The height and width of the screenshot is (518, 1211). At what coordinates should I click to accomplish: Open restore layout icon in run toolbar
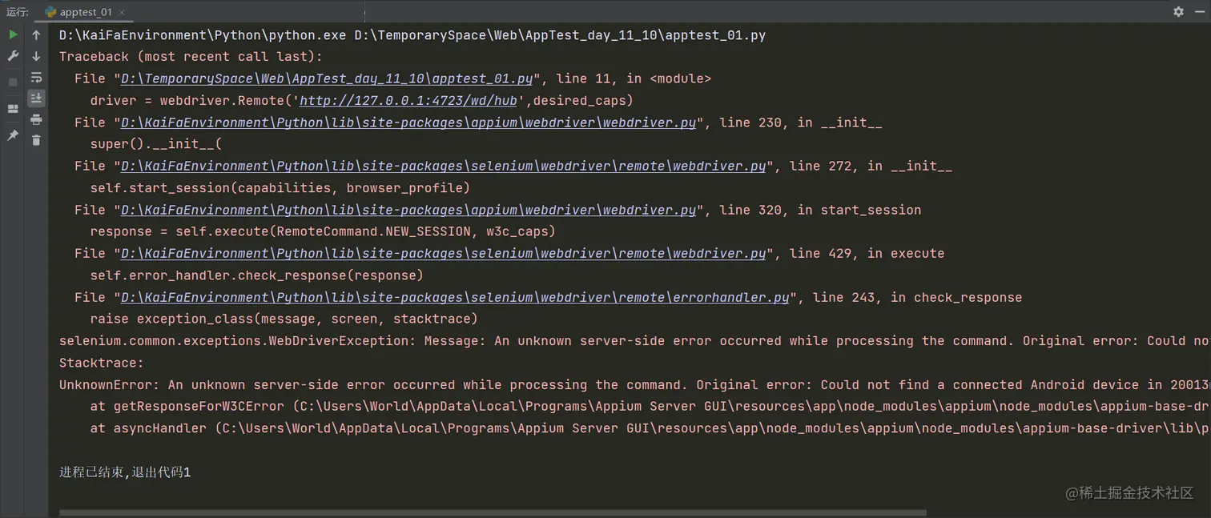click(13, 109)
